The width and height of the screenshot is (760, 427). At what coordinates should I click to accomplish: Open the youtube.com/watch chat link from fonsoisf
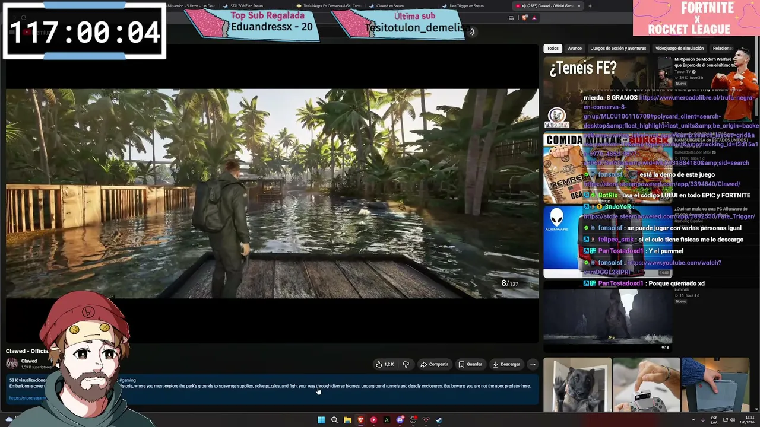coord(652,267)
